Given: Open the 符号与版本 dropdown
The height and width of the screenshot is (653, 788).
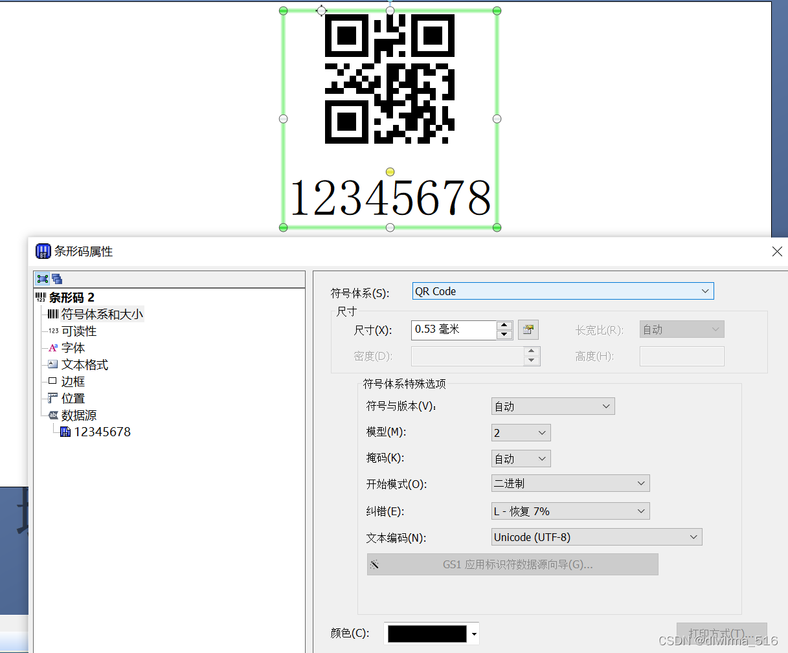Looking at the screenshot, I should pos(553,406).
